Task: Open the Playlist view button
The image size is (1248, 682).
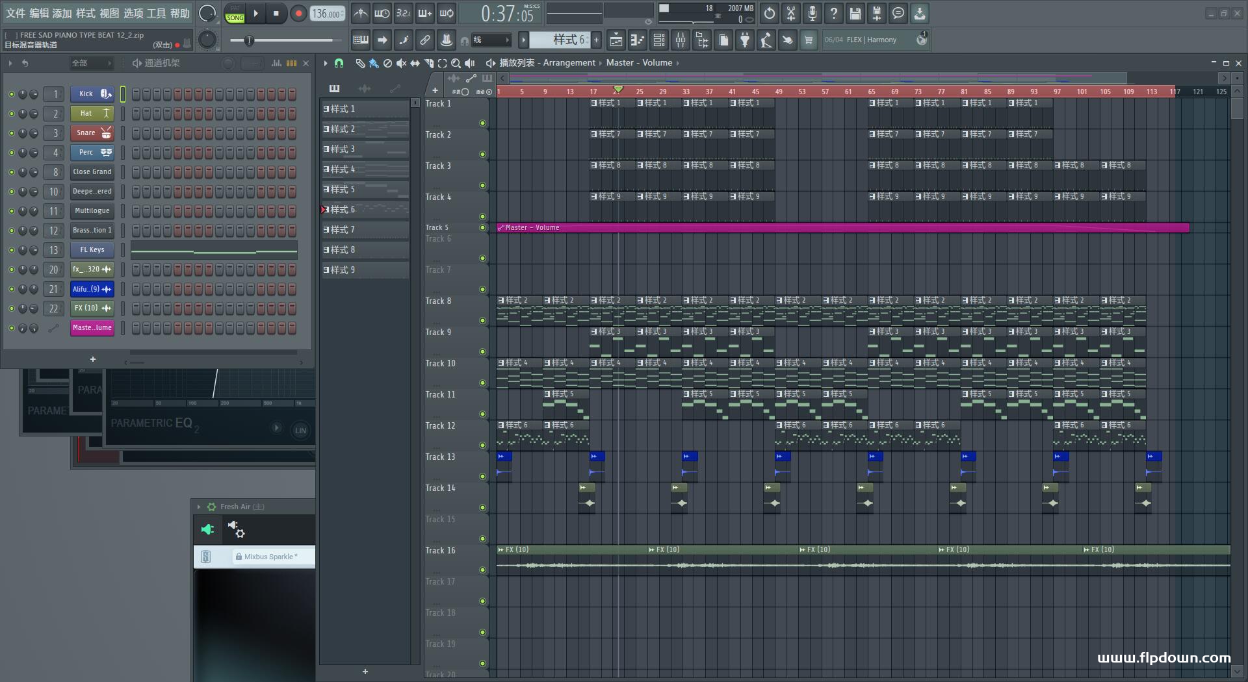Action: point(616,40)
